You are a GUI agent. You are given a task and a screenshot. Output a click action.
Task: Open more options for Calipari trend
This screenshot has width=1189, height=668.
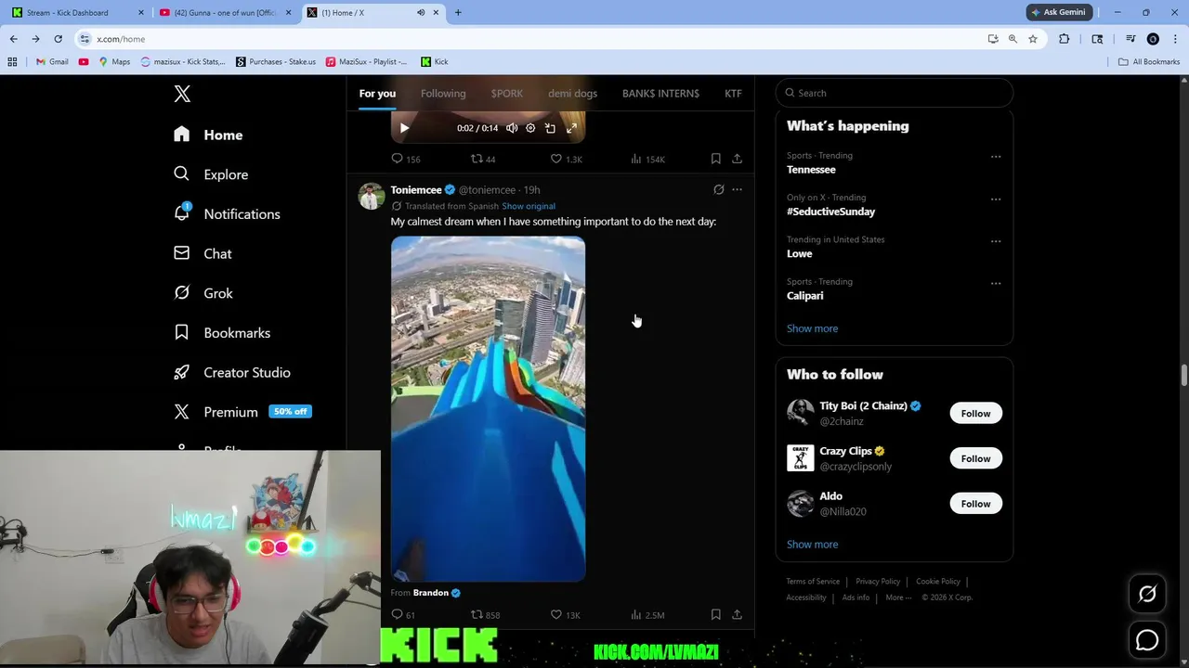point(996,283)
